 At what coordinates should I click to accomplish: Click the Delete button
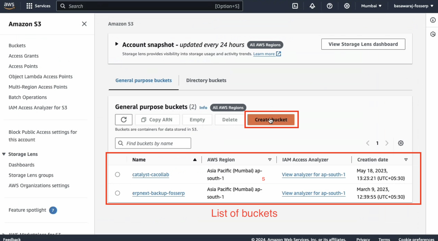230,120
